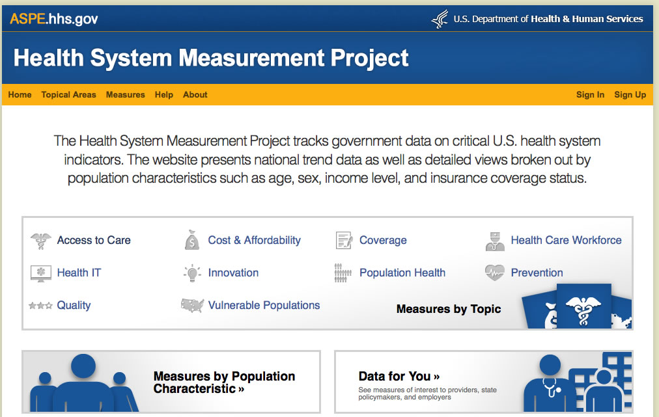The image size is (659, 417).
Task: Click the ASPE.hhs.gov site logo
Action: coord(54,19)
